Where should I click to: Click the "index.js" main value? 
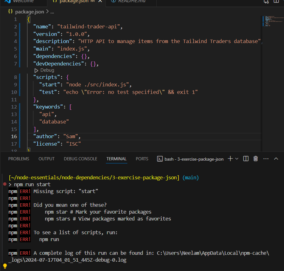(72, 49)
